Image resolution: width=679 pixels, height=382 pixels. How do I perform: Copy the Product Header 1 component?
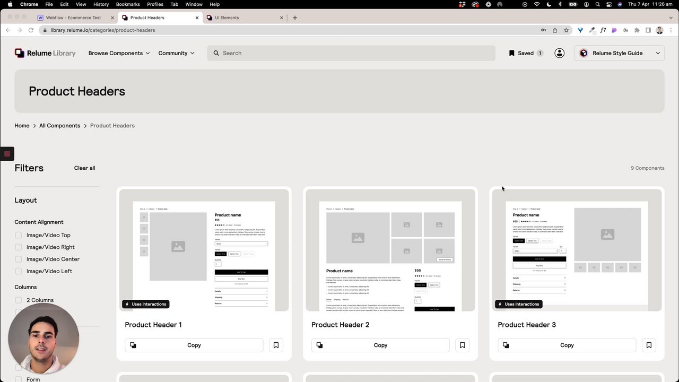click(x=194, y=345)
